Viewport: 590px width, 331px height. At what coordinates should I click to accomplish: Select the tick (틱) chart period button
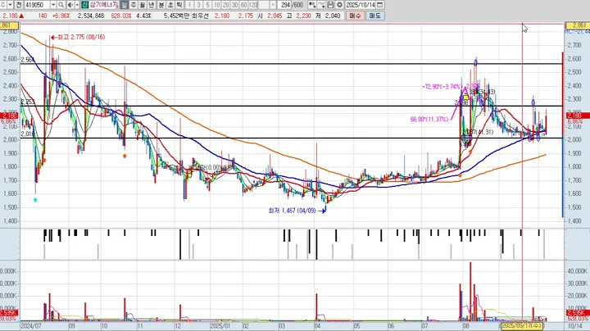(x=179, y=5)
